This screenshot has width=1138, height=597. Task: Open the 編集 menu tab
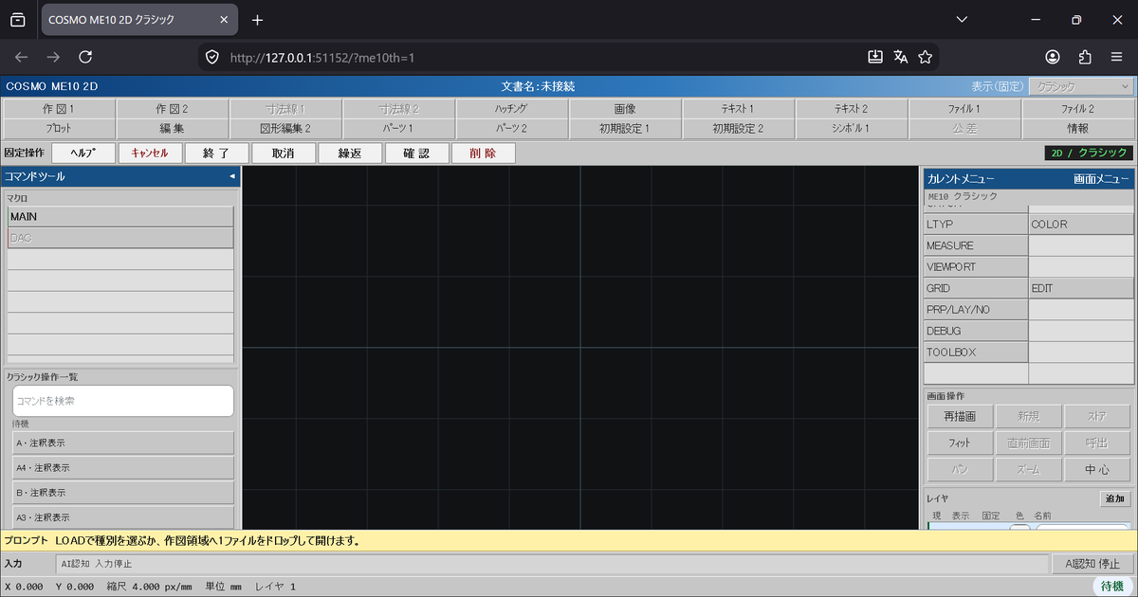(x=172, y=128)
